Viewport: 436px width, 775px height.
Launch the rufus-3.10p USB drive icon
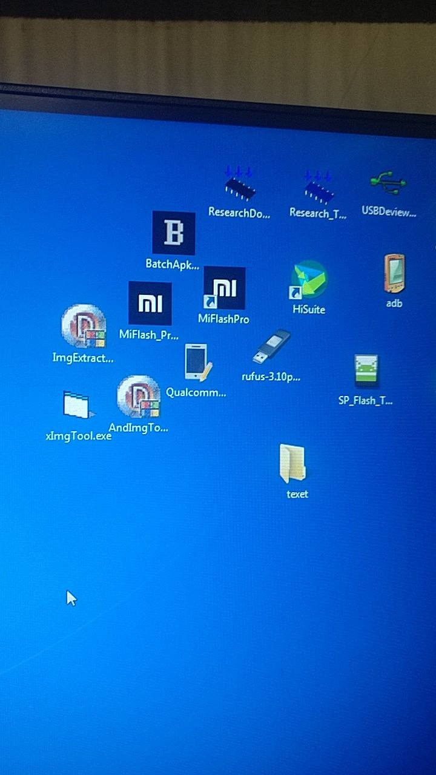click(x=271, y=348)
